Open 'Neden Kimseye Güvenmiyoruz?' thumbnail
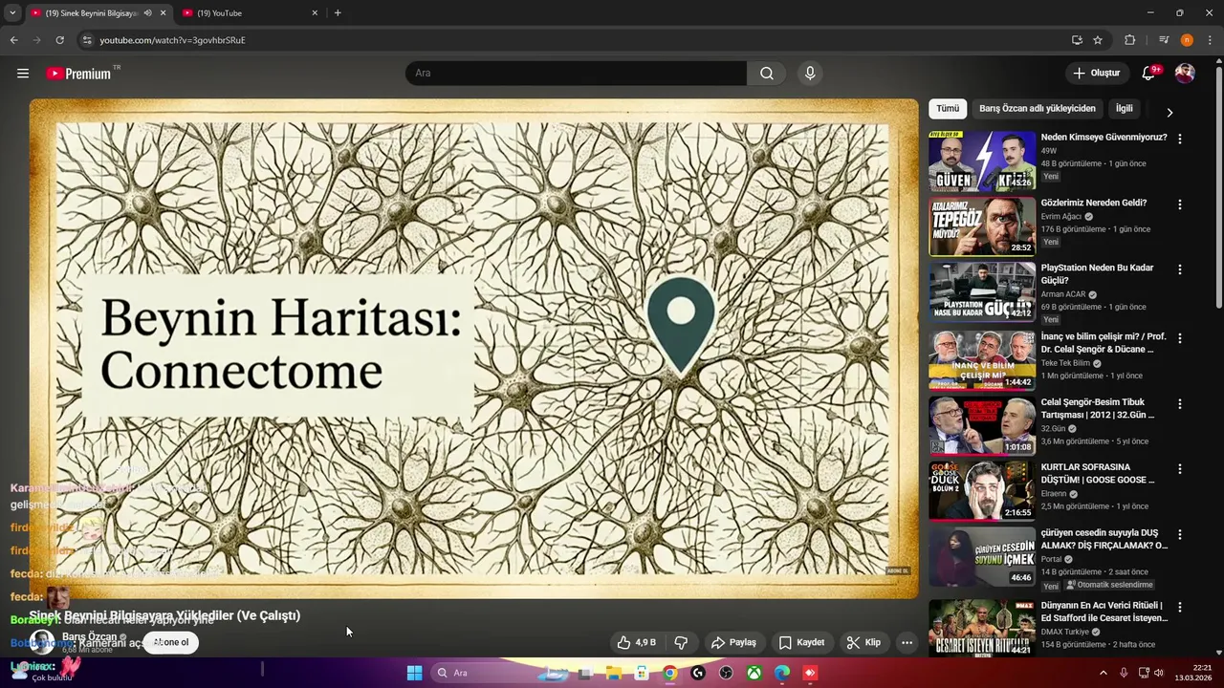 (x=982, y=161)
